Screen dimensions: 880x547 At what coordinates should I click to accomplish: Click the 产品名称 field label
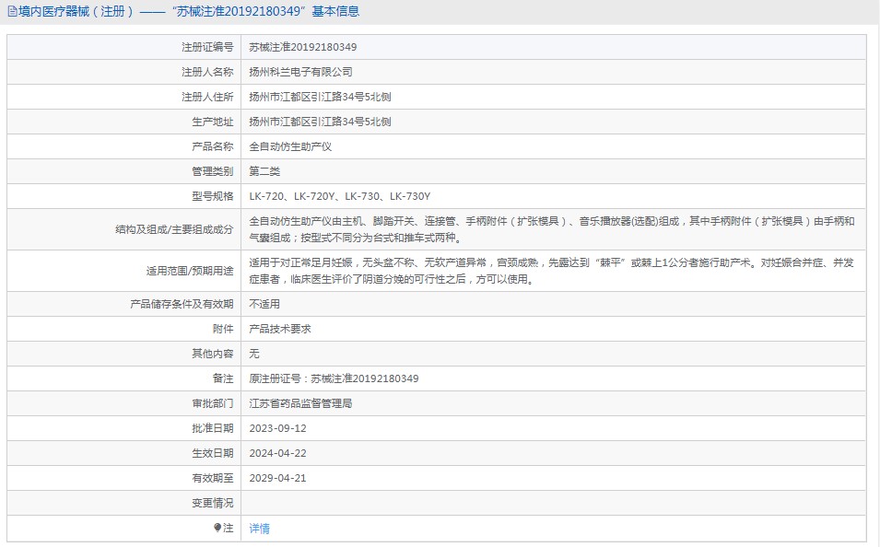(212, 146)
